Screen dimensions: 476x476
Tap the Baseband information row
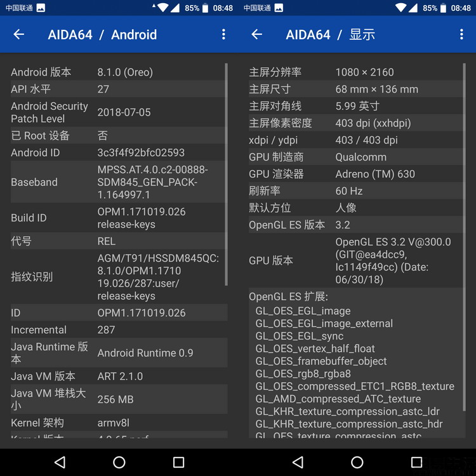point(117,182)
